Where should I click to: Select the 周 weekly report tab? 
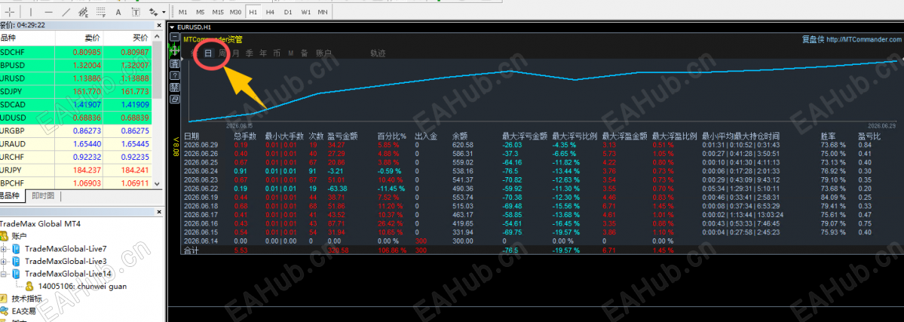click(x=222, y=53)
